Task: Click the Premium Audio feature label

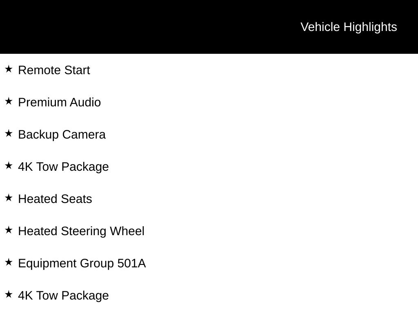Action: click(x=59, y=102)
